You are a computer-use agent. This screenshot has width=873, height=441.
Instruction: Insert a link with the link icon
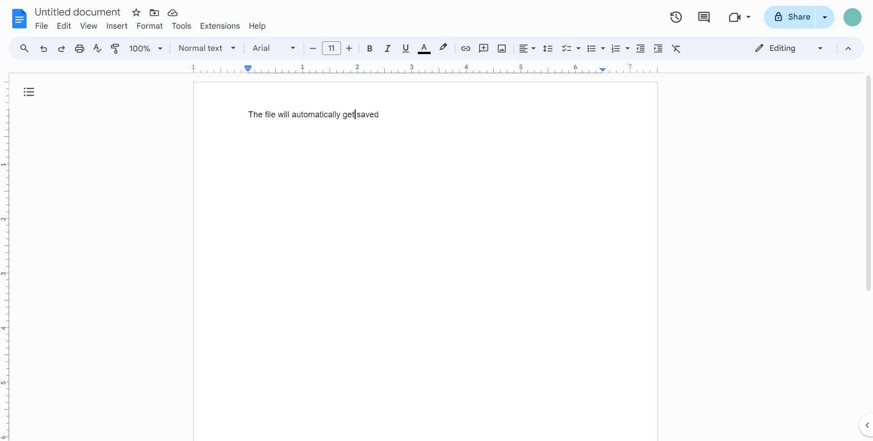[465, 49]
